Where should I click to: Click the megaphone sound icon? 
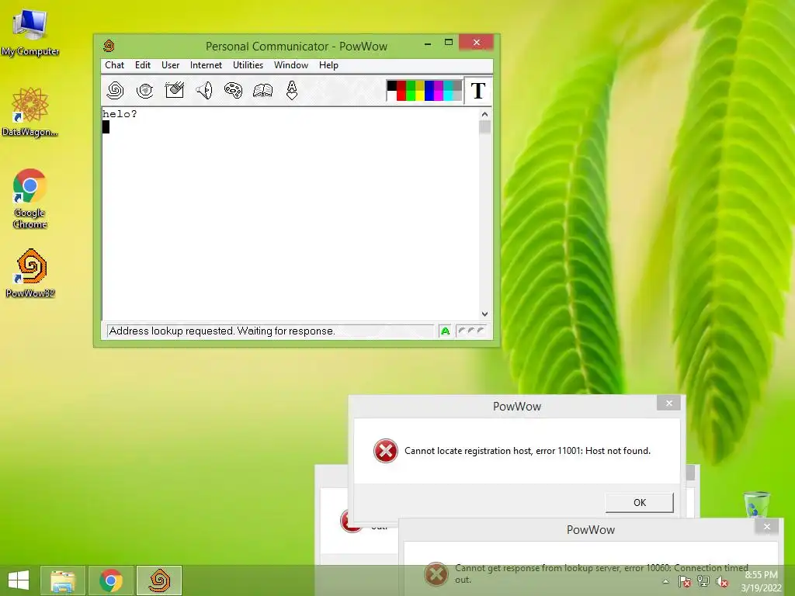point(204,91)
